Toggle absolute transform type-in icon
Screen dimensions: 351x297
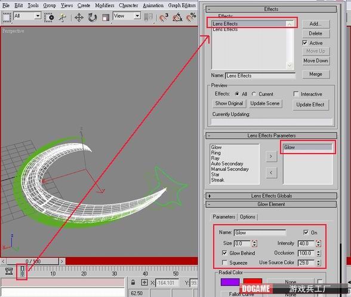coord(144,283)
